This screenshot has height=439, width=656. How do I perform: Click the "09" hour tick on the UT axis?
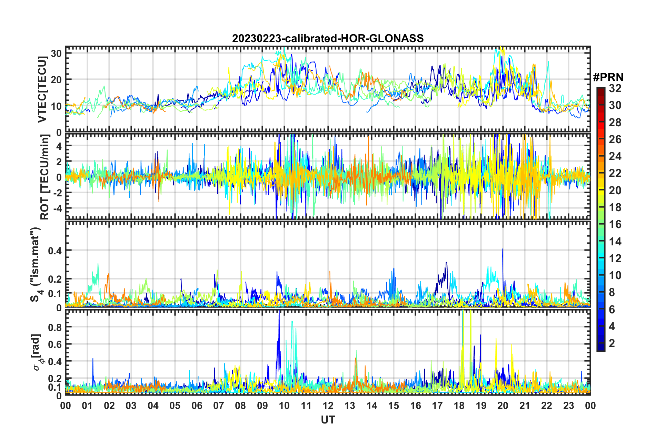(262, 405)
